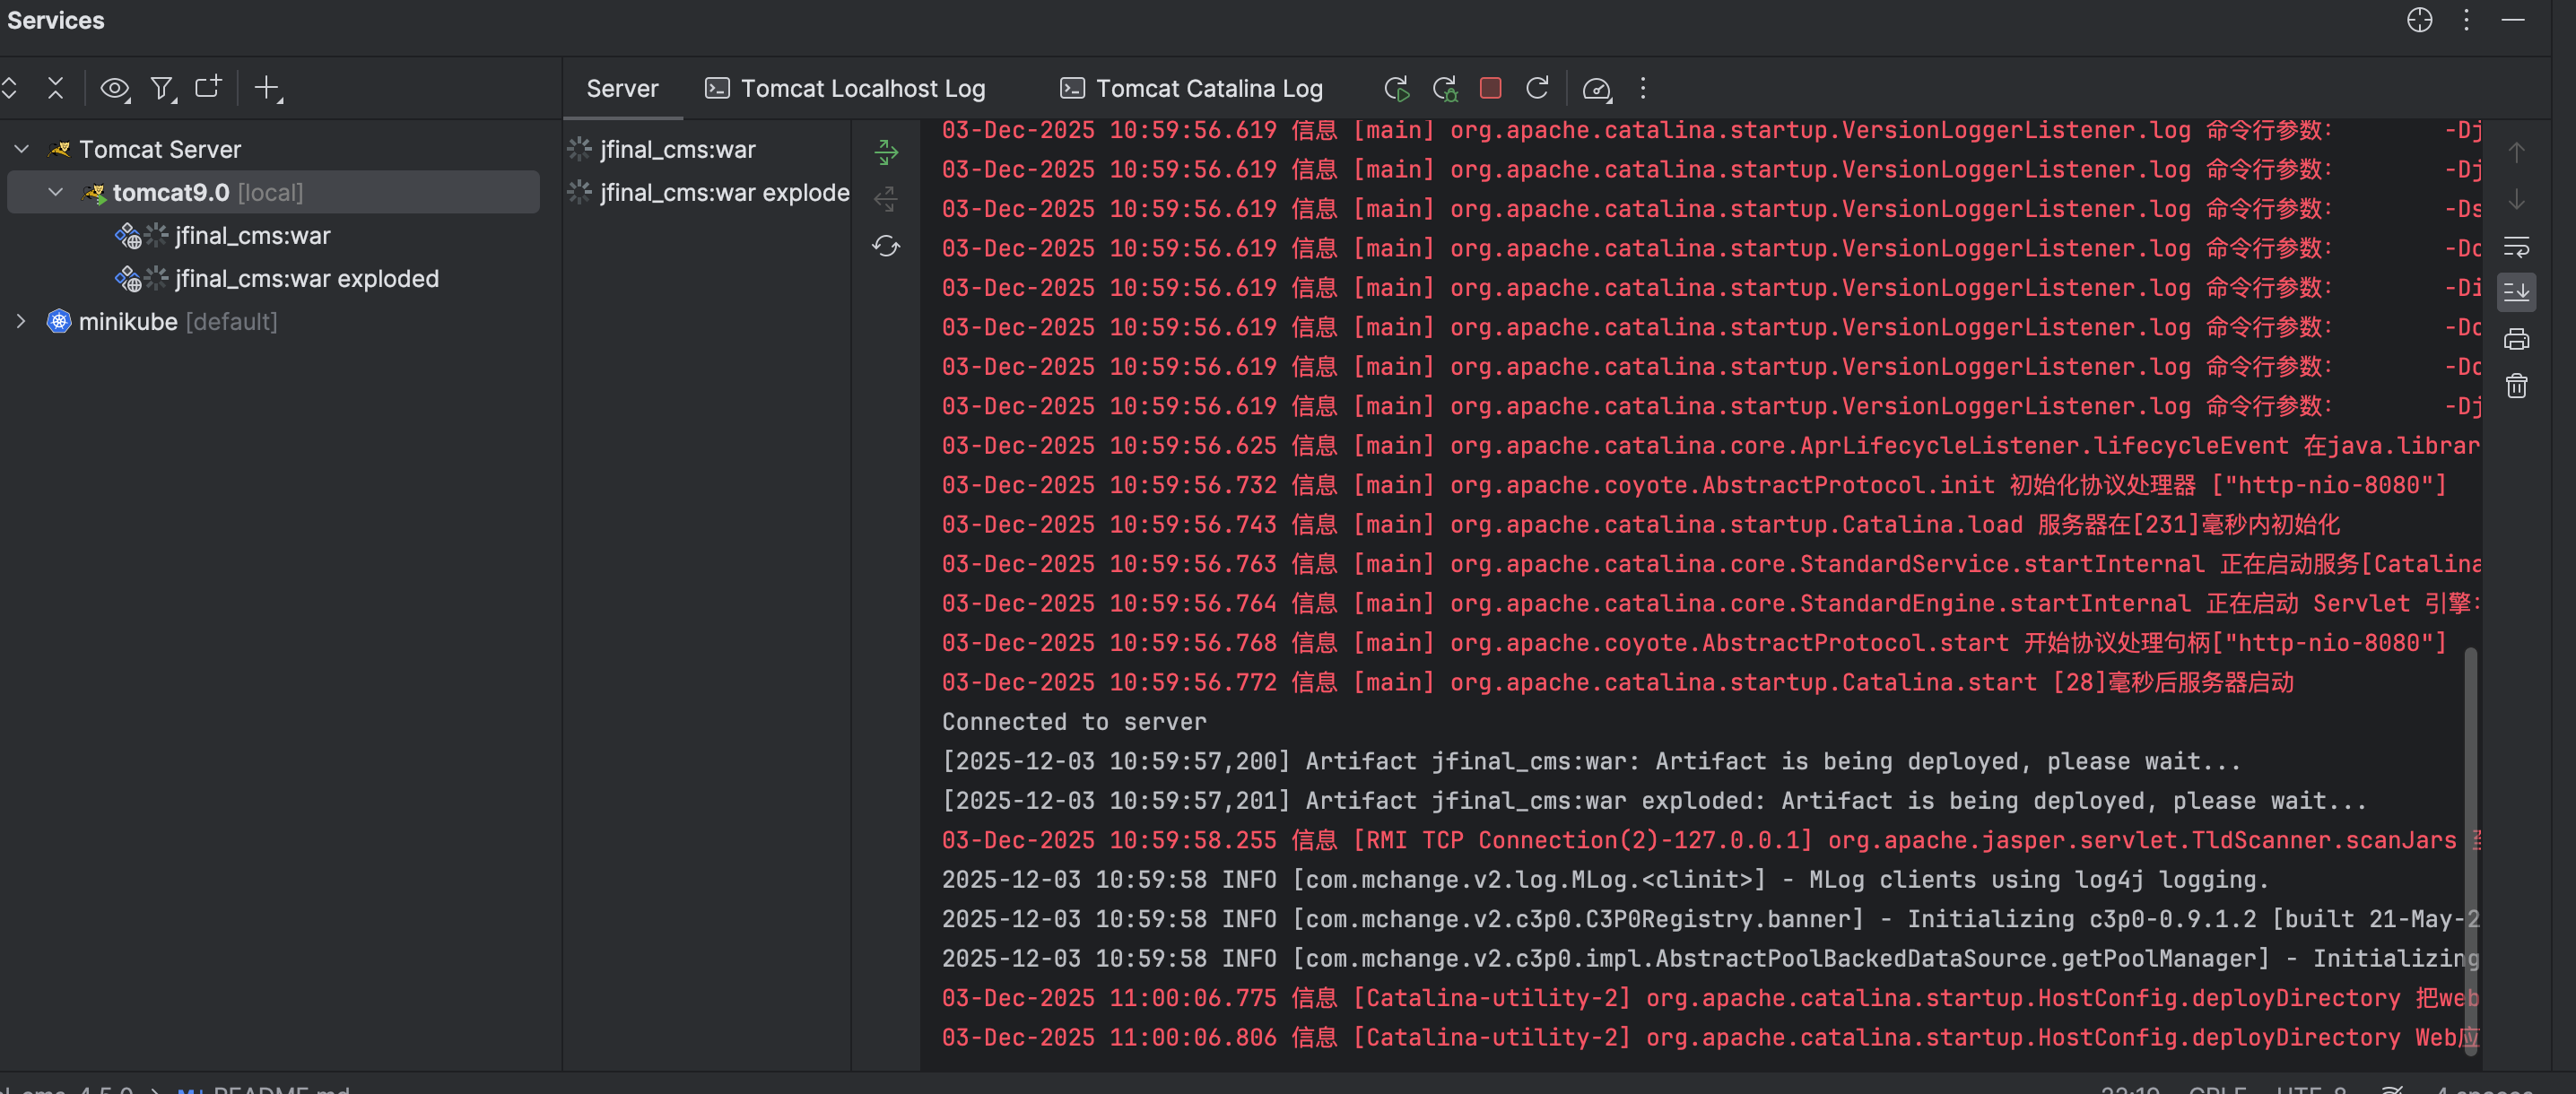Click the Rerun in Debug mode icon

pos(1444,89)
